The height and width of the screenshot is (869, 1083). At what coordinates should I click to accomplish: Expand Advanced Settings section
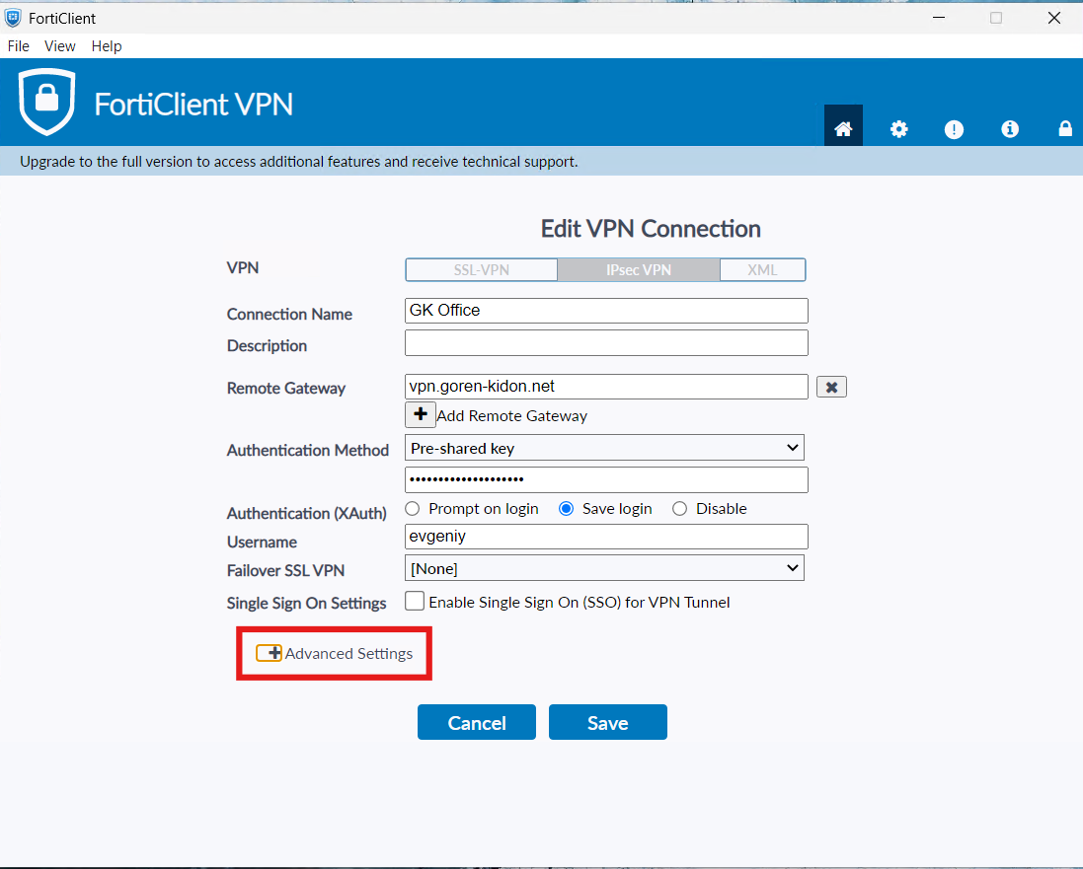click(269, 653)
